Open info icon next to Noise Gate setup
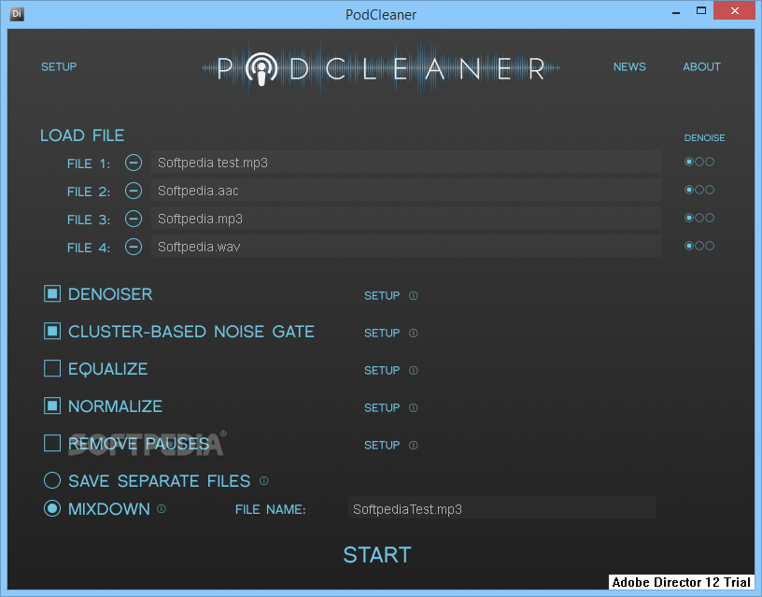The image size is (762, 597). (x=413, y=333)
